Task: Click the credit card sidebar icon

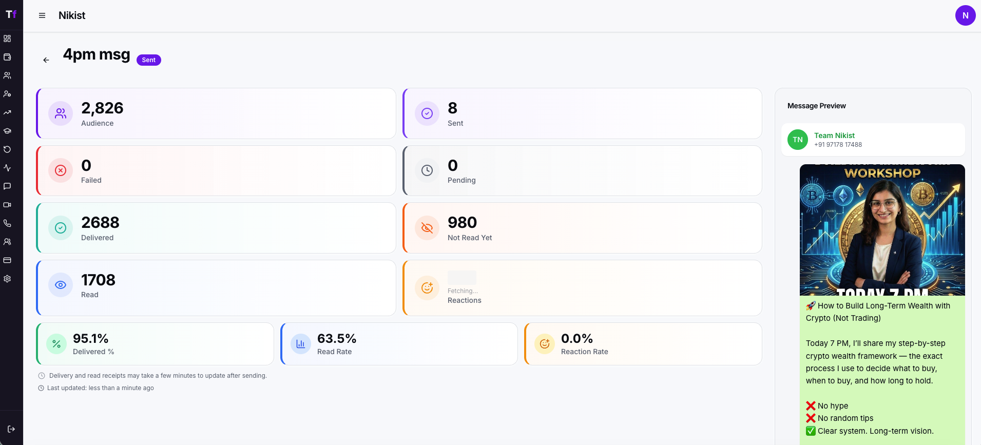Action: click(x=7, y=260)
